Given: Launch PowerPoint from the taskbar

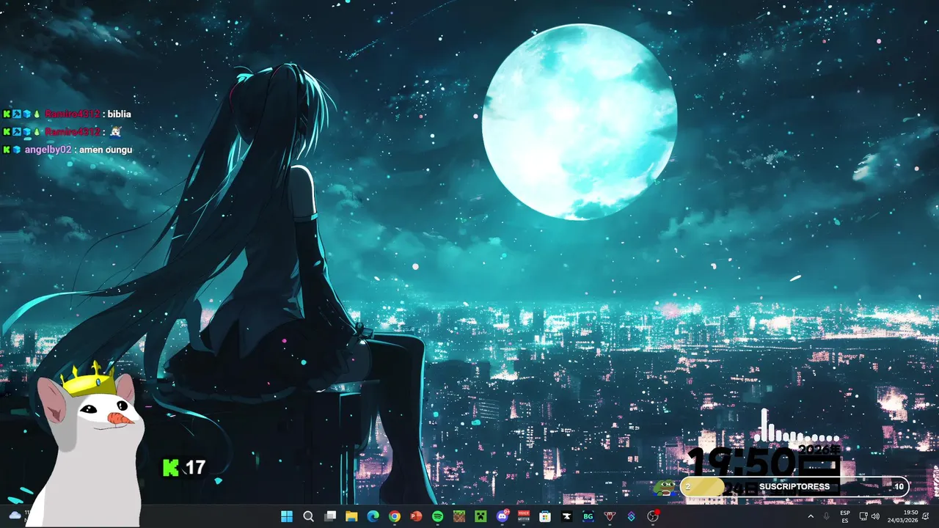Looking at the screenshot, I should (x=416, y=516).
